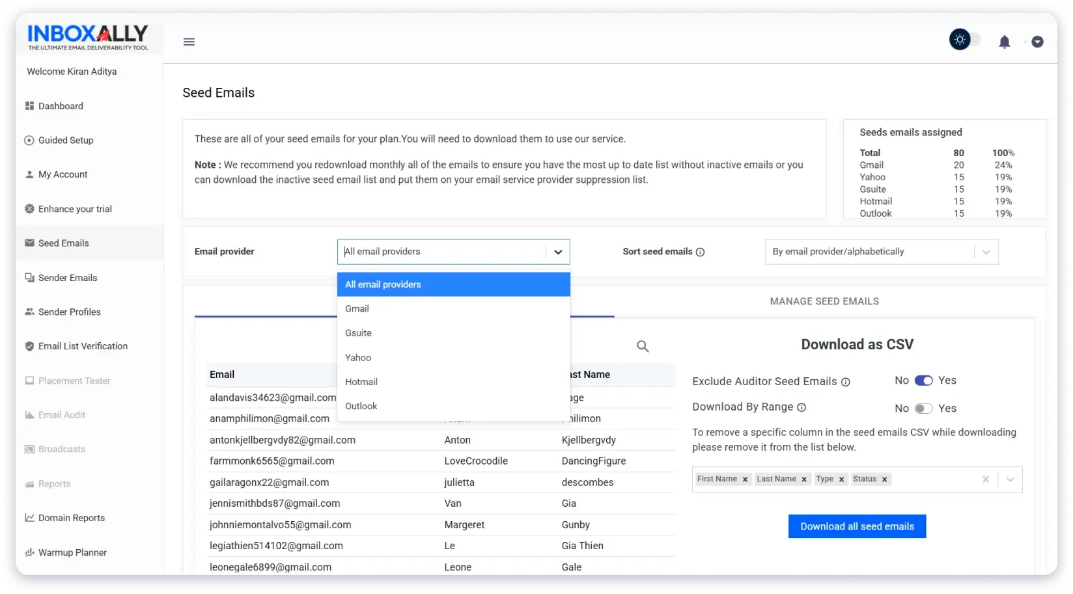Go to Guided Setup page
Screen dimensions: 1073x594
coord(66,140)
